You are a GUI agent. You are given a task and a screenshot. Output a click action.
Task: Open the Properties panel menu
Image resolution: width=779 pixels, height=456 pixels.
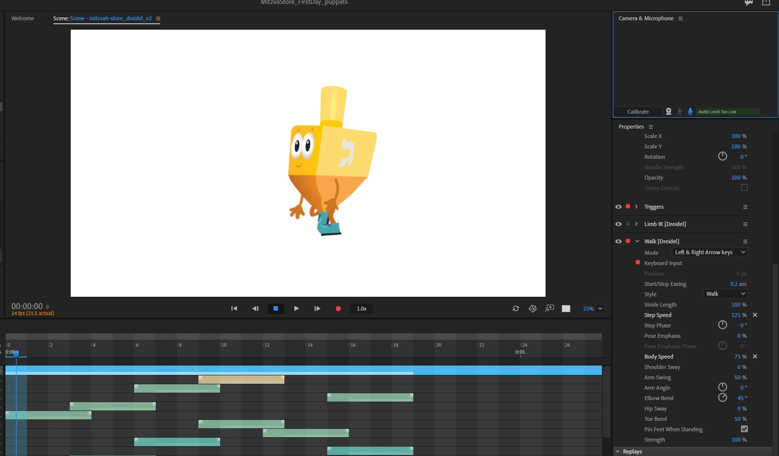pyautogui.click(x=651, y=127)
